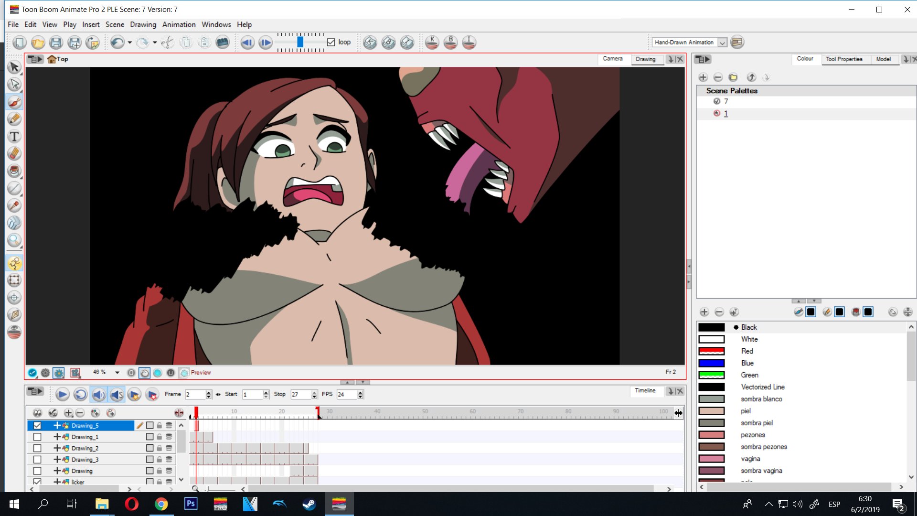This screenshot has width=917, height=516.
Task: Switch to the Drawing view tab
Action: pyautogui.click(x=645, y=59)
